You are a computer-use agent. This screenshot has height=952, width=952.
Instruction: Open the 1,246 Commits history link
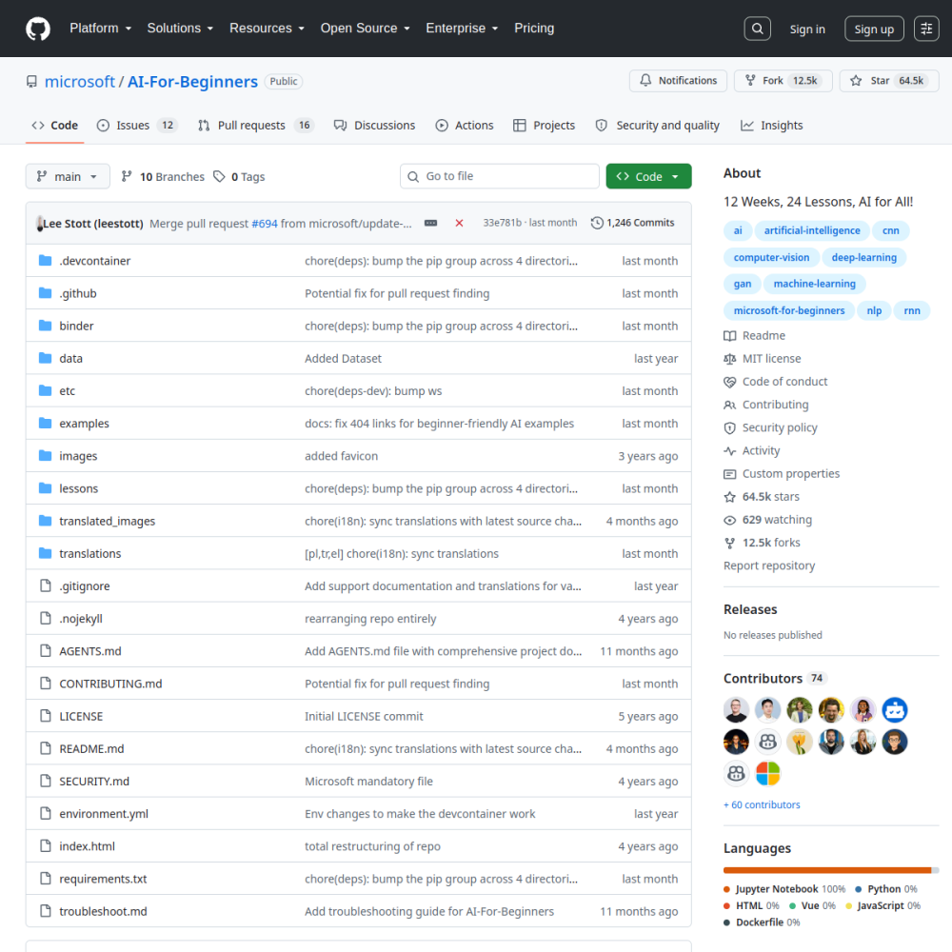633,223
